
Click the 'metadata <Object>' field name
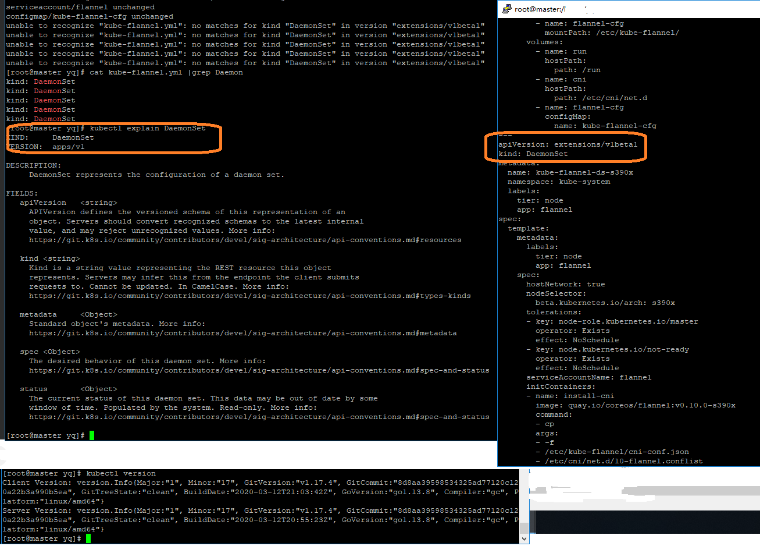pos(69,314)
